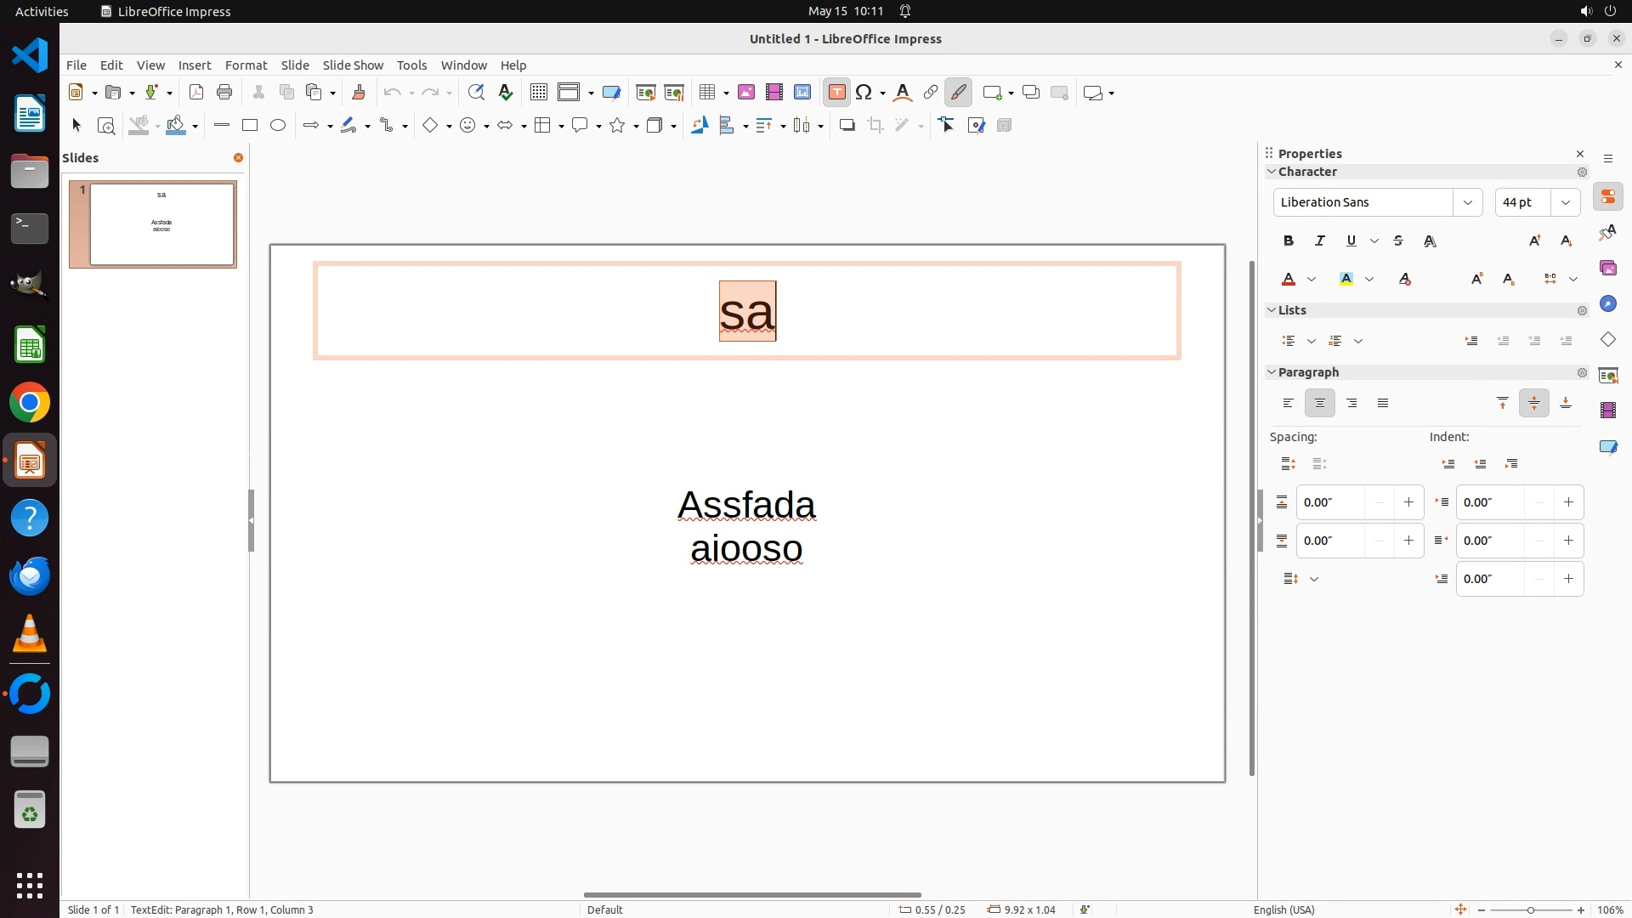1632x918 pixels.
Task: Select the Rectangle drawing tool
Action: pyautogui.click(x=250, y=126)
